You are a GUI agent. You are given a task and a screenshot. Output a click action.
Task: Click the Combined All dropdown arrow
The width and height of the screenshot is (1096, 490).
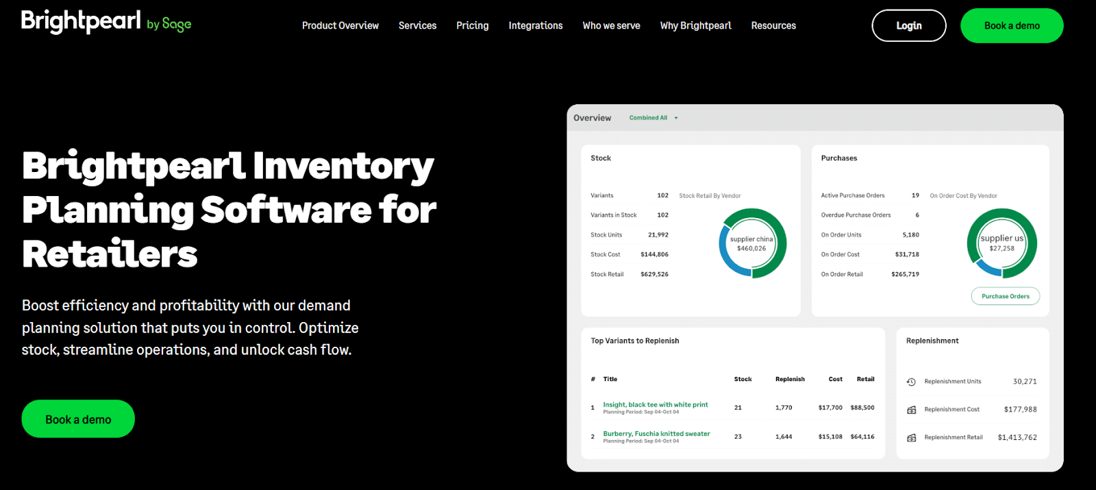[x=676, y=118]
